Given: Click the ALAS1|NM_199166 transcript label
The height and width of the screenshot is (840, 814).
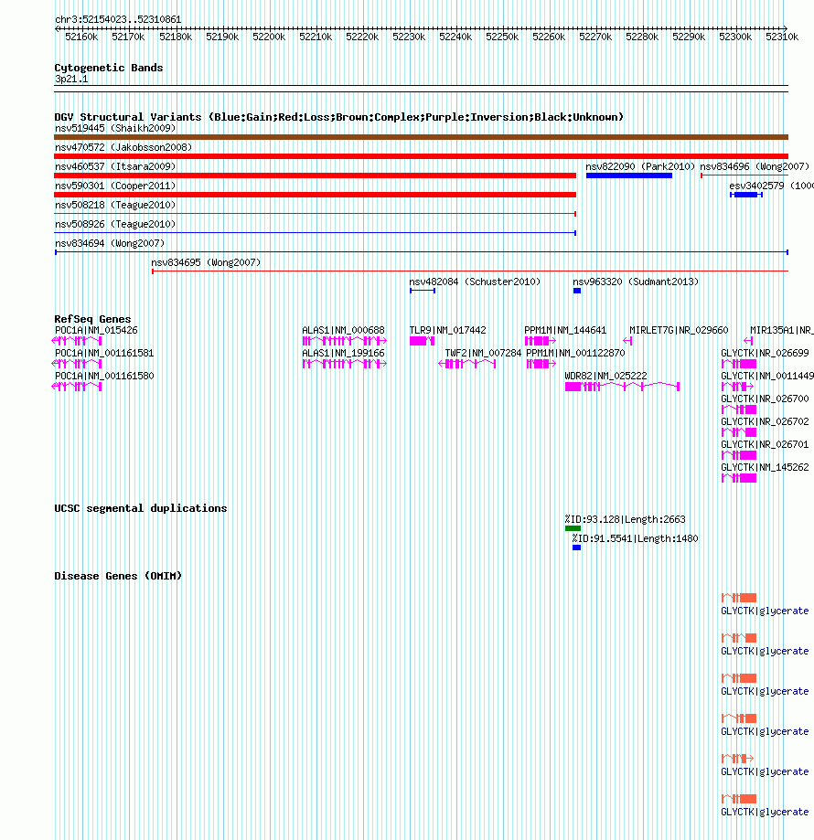Looking at the screenshot, I should (343, 354).
